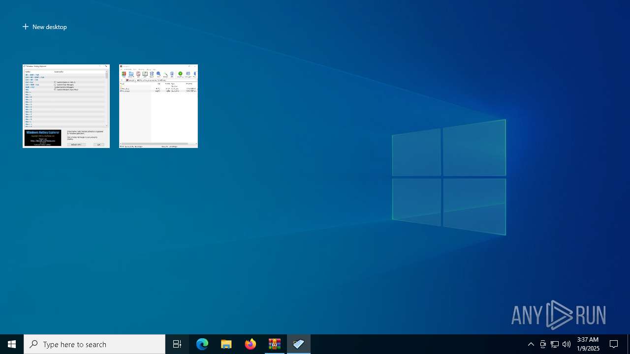The height and width of the screenshot is (354, 630).
Task: Open the volume control tray icon
Action: click(x=567, y=344)
